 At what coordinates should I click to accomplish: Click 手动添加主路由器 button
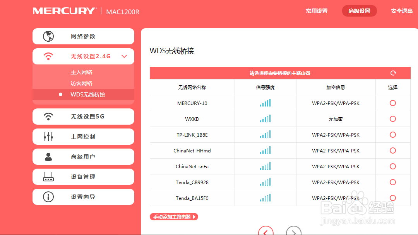tap(174, 216)
